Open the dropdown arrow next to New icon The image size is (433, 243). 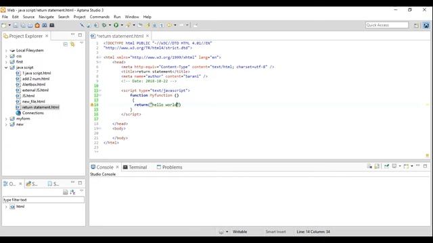(9, 26)
